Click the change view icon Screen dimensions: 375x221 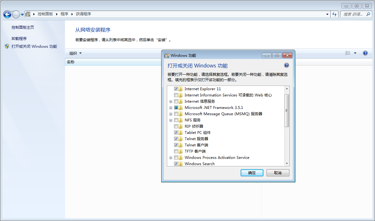coord(348,53)
